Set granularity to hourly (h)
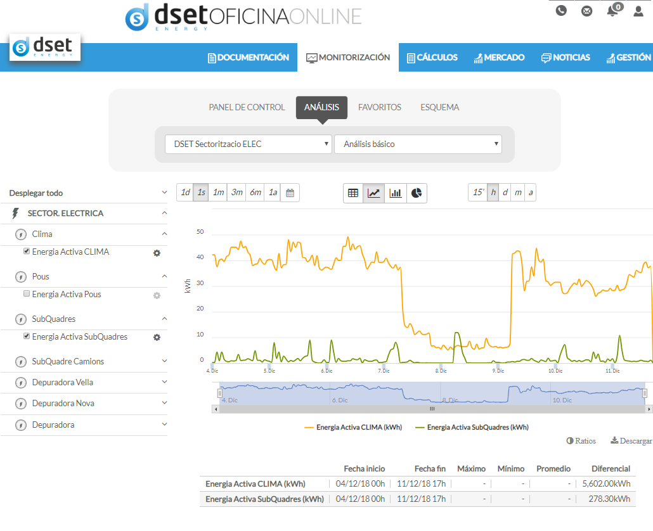Image resolution: width=653 pixels, height=531 pixels. tap(493, 192)
